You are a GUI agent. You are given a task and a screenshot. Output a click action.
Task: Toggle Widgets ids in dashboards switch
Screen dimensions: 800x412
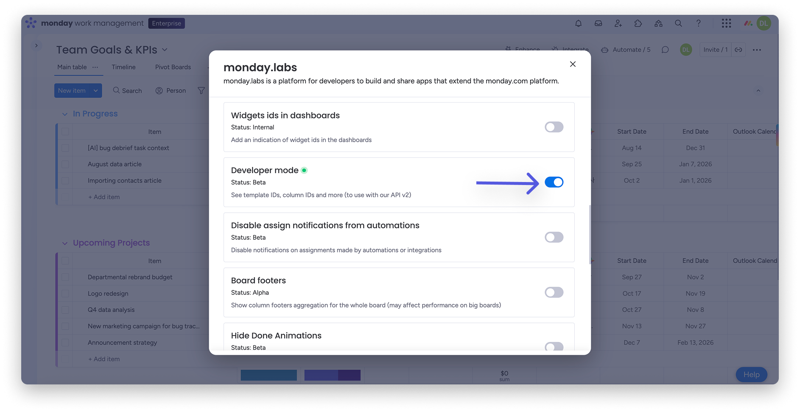pyautogui.click(x=554, y=127)
